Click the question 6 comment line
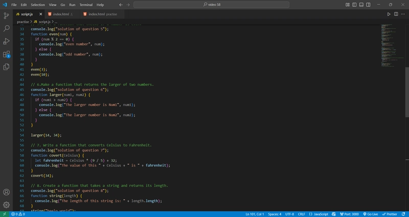 (93, 85)
